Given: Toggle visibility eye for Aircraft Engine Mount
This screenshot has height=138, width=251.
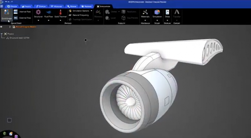Looking at the screenshot, I should tap(2, 27).
